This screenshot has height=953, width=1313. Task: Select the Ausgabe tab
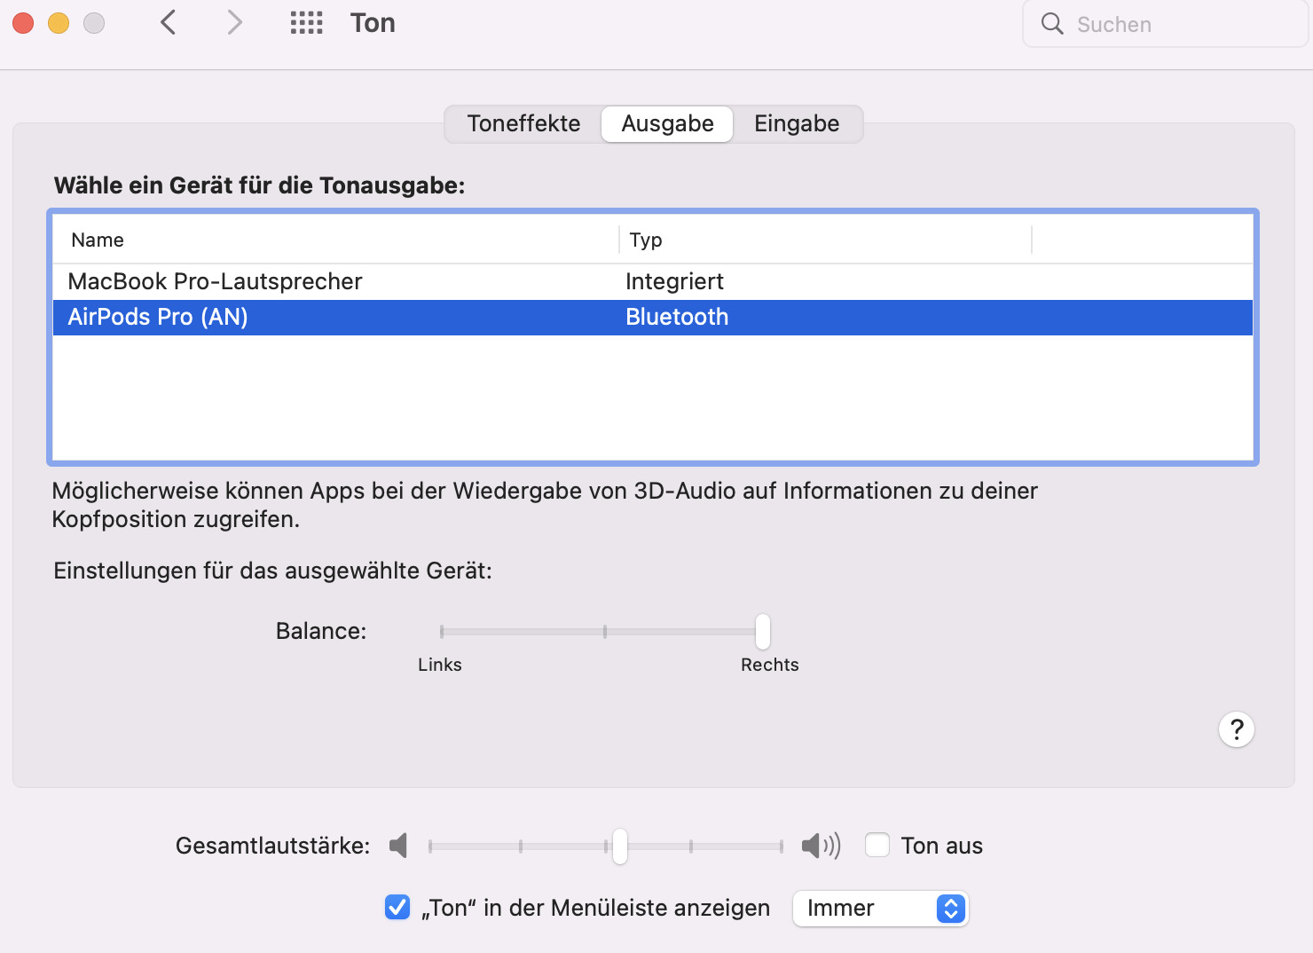(x=667, y=123)
